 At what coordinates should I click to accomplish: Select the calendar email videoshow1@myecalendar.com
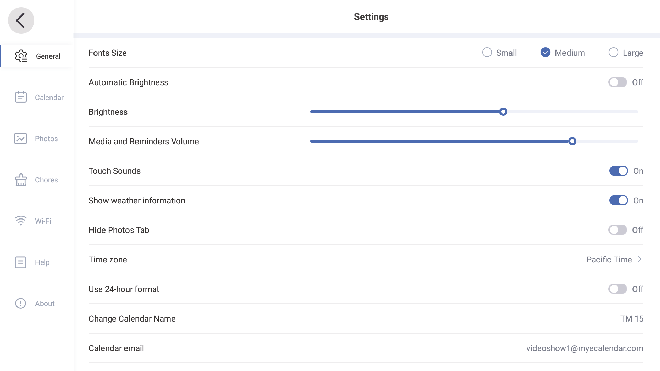click(x=585, y=348)
